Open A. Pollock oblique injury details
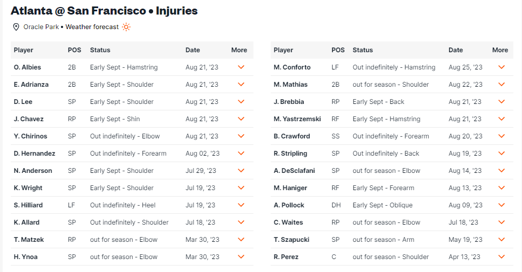This screenshot has height=272, width=522. point(502,205)
